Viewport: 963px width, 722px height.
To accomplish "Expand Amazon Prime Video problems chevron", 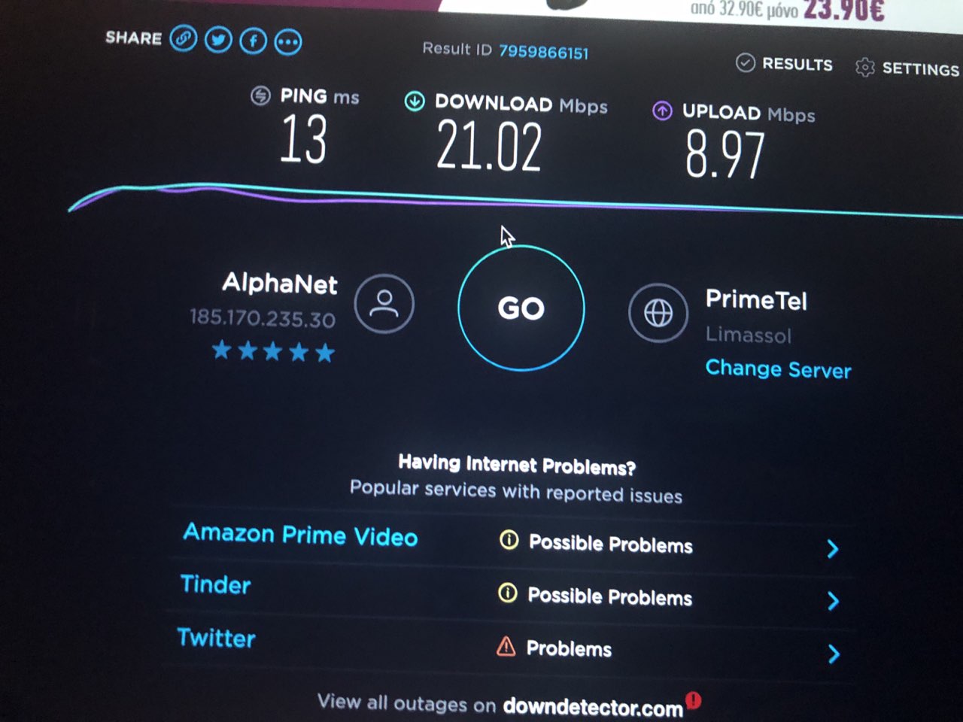I will coord(832,549).
